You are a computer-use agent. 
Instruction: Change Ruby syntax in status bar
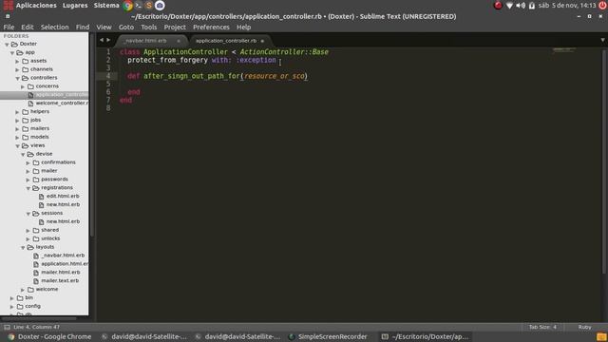[x=584, y=327]
